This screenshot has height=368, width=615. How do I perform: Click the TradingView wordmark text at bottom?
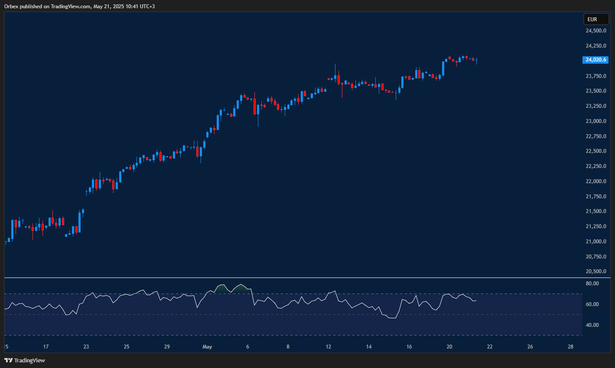click(x=29, y=360)
